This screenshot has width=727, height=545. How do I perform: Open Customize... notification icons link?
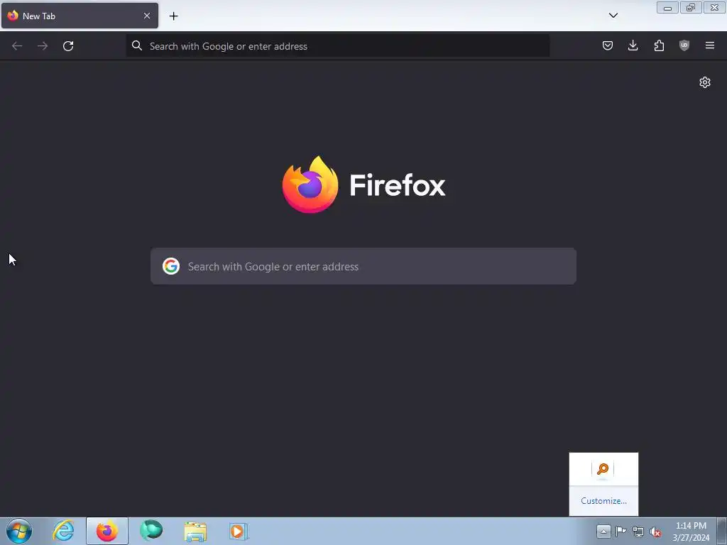603,501
